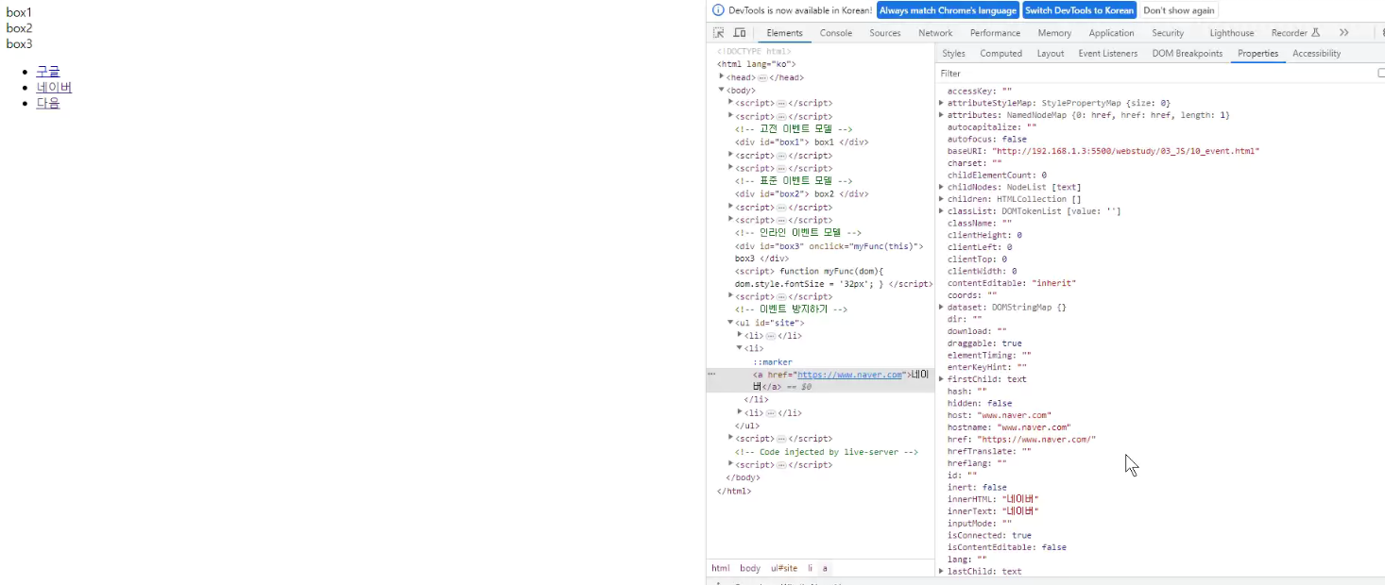Expand the childNodes NodeList property

941,187
